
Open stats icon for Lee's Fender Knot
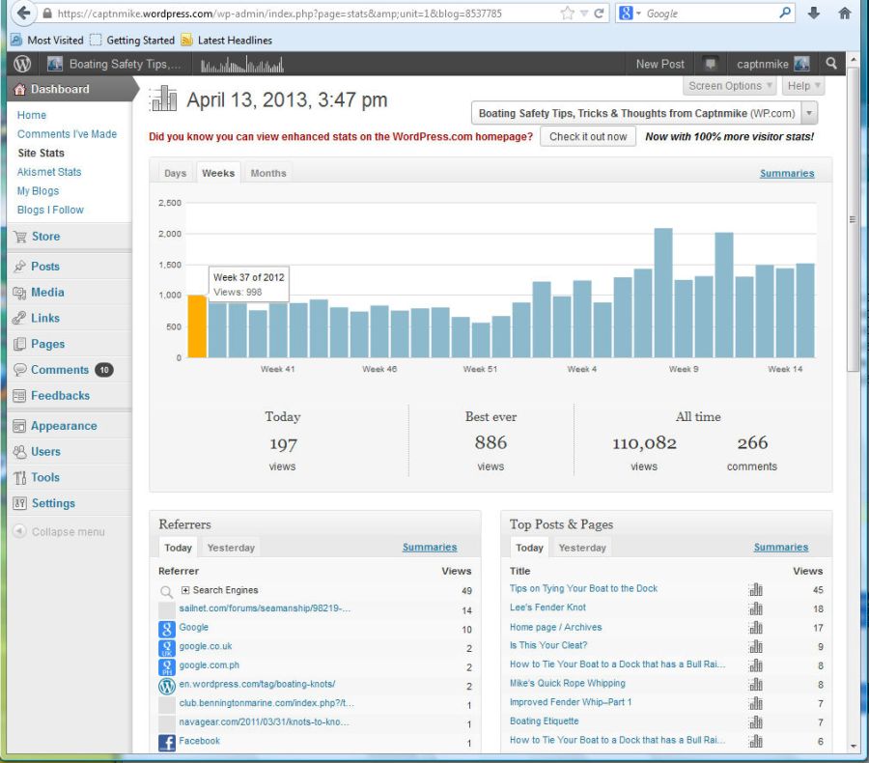[755, 608]
